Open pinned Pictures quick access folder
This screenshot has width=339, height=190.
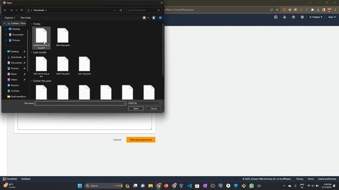click(14, 68)
